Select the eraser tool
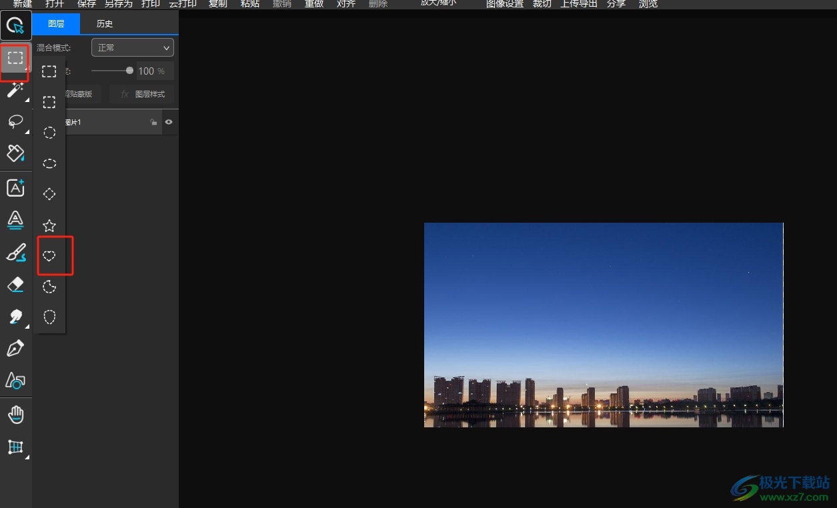837x508 pixels. click(x=15, y=285)
